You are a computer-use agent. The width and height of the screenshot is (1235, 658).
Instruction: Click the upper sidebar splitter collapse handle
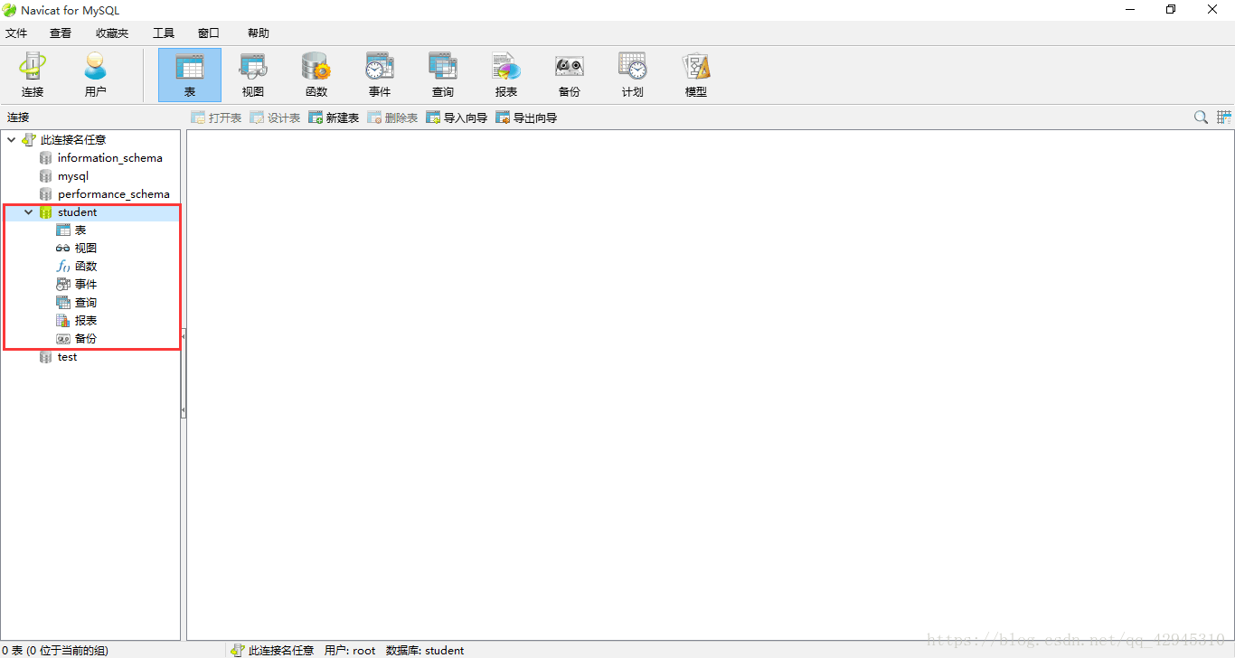pos(184,336)
